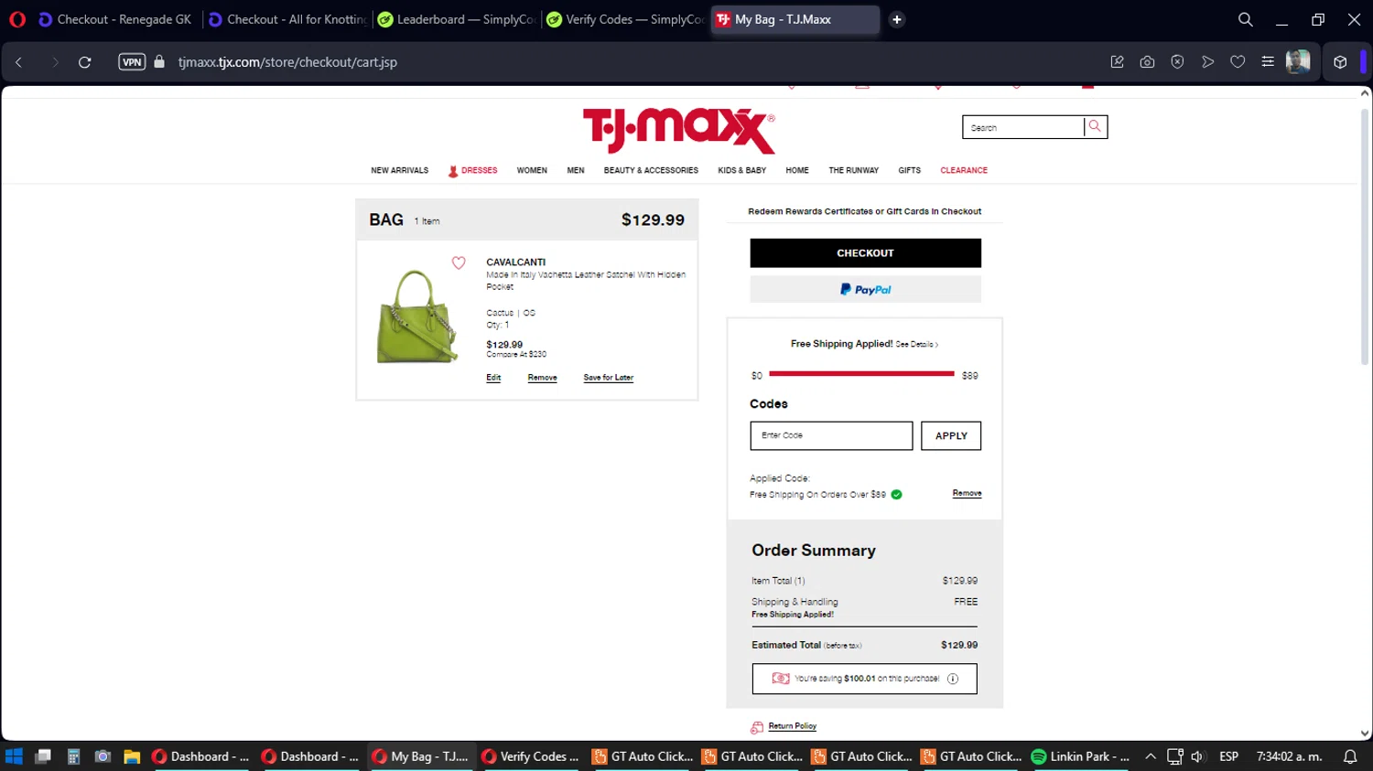Screen dimensions: 1373x771
Task: Open the snapshot camera icon in toolbar
Action: [x=1147, y=62]
